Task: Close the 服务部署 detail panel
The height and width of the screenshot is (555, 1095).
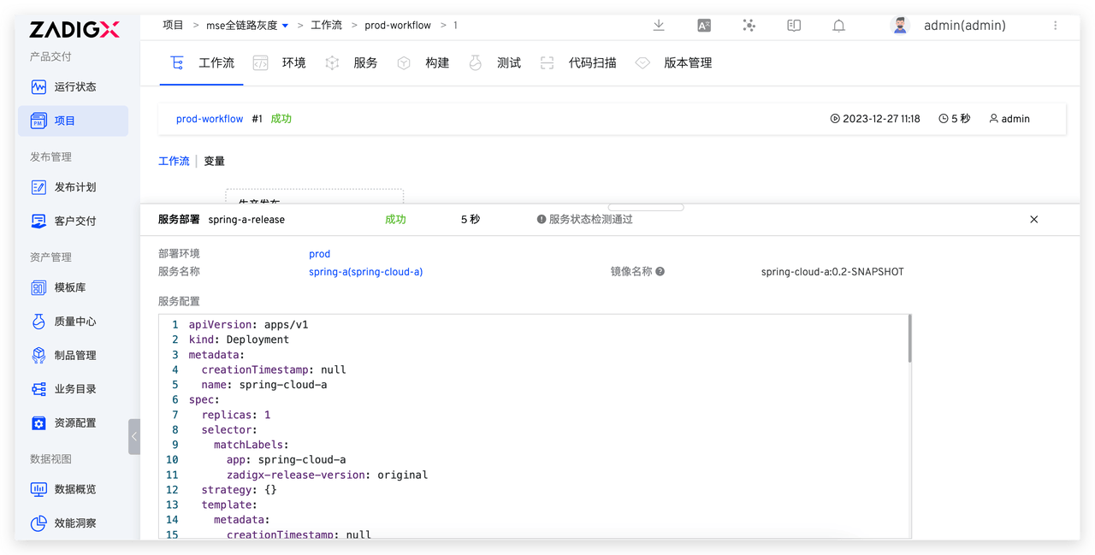Action: click(1033, 219)
